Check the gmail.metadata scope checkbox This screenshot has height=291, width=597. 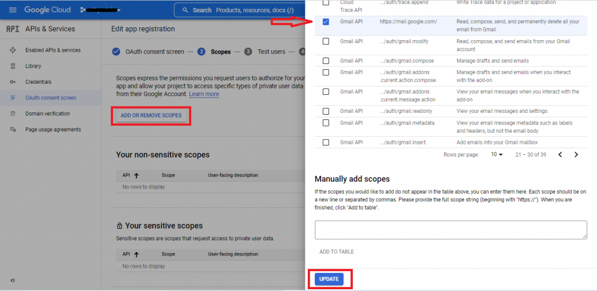pyautogui.click(x=325, y=123)
